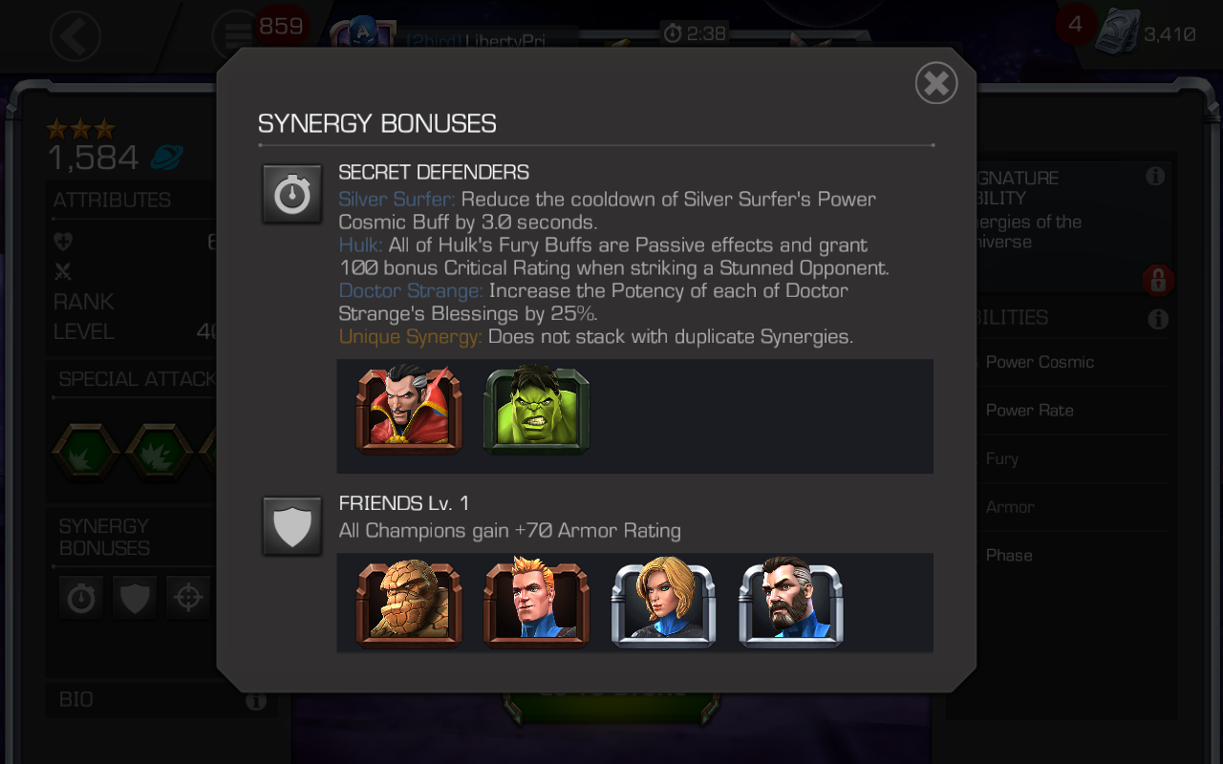The image size is (1223, 764).
Task: Tap the locked signature ability padlock icon
Action: pos(1156,281)
